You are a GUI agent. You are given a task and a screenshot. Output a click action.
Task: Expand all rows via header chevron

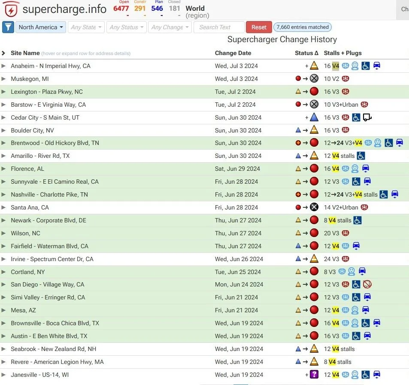tap(3, 53)
